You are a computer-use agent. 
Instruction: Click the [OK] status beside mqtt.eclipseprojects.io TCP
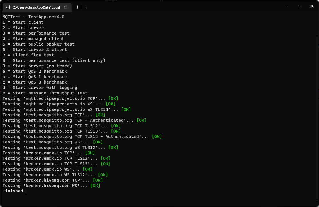tap(113, 98)
